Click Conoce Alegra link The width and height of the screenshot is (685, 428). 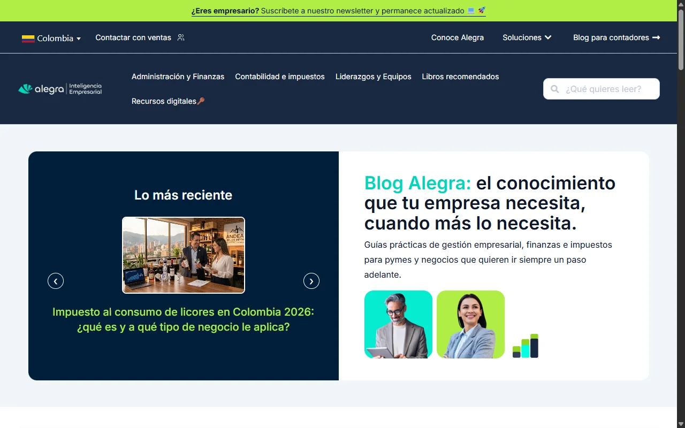point(458,37)
